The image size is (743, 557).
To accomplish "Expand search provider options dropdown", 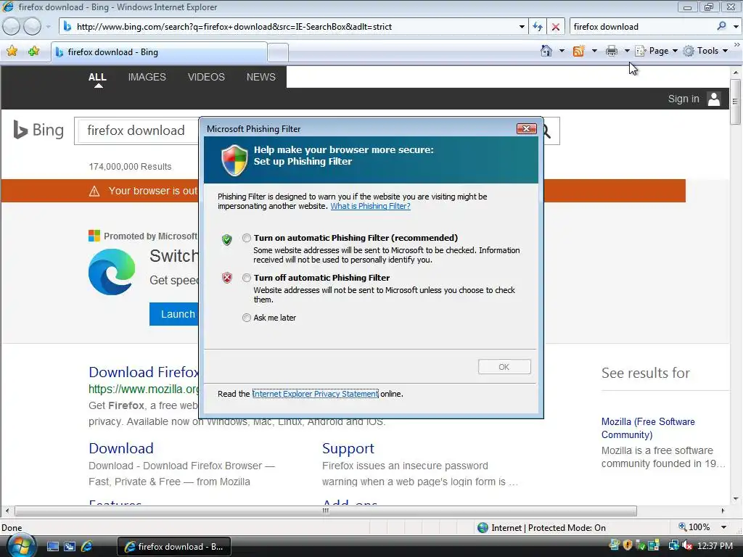I will coord(736,27).
